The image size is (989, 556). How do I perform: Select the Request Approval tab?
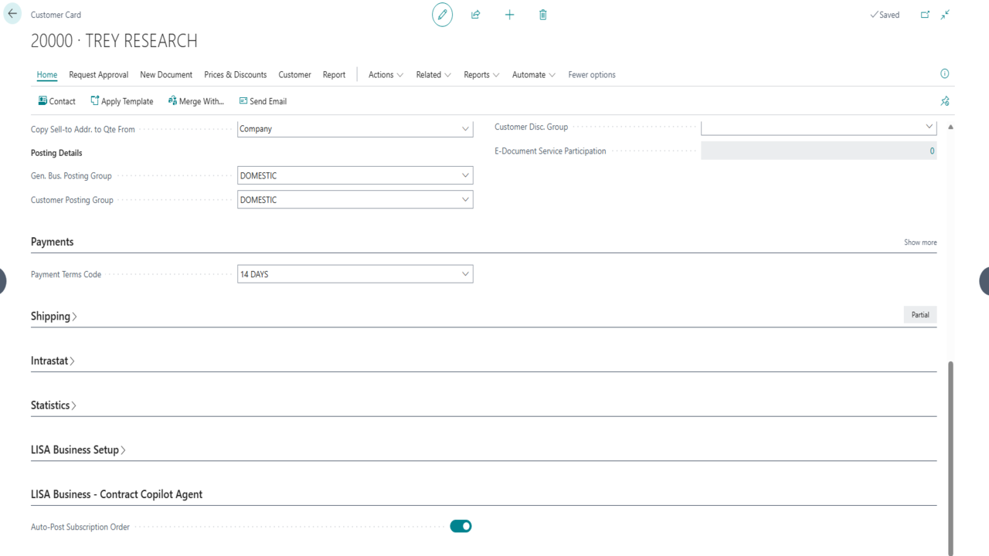[99, 75]
